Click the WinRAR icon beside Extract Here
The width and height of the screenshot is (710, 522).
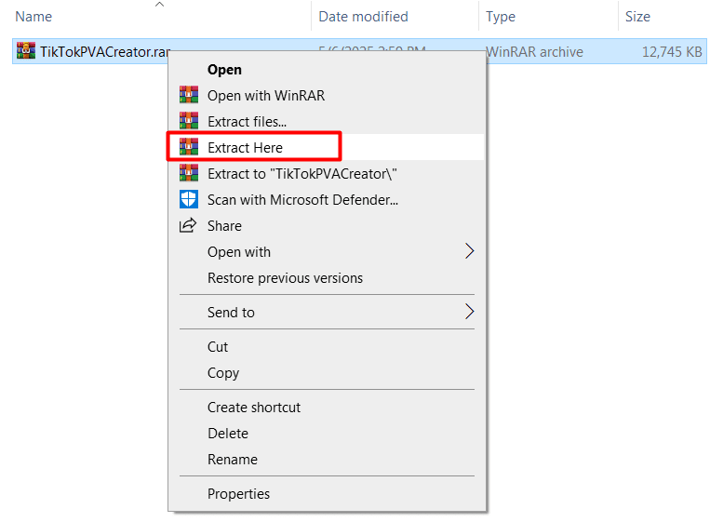tap(189, 147)
